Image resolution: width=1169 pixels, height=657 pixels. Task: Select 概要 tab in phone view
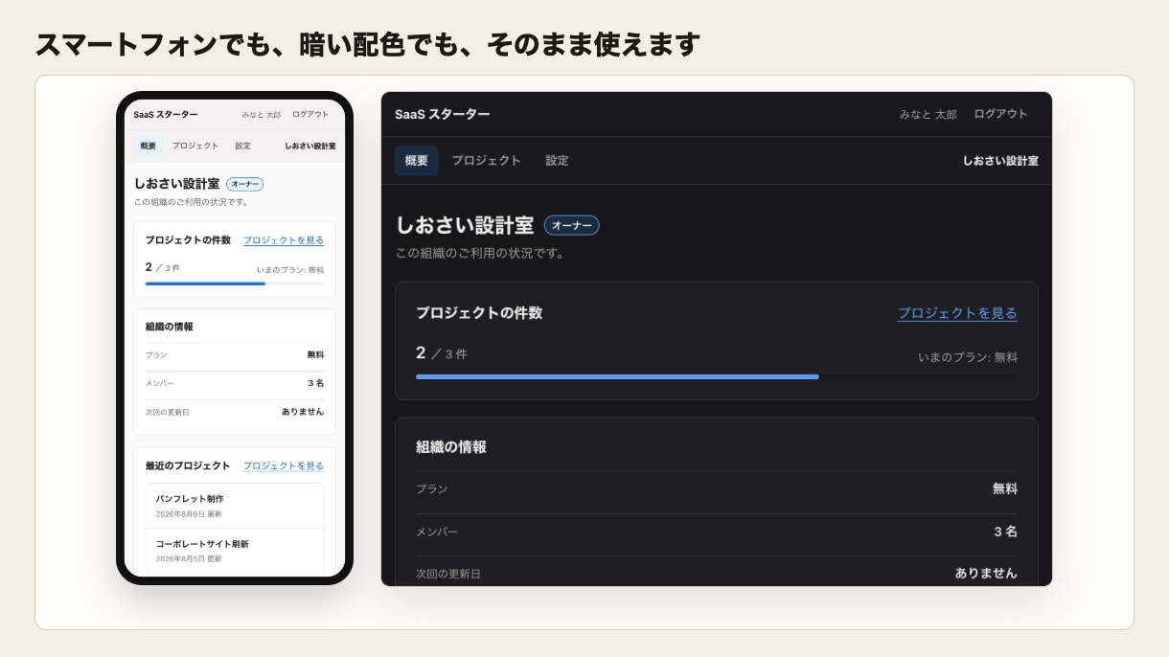coord(149,146)
